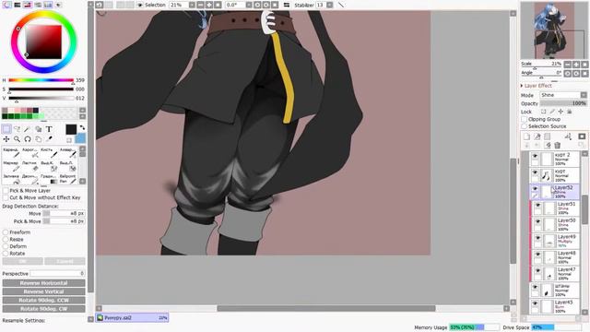Image resolution: width=590 pixels, height=332 pixels.
Task: Hide Layer52 using its eye icon
Action: point(535,188)
